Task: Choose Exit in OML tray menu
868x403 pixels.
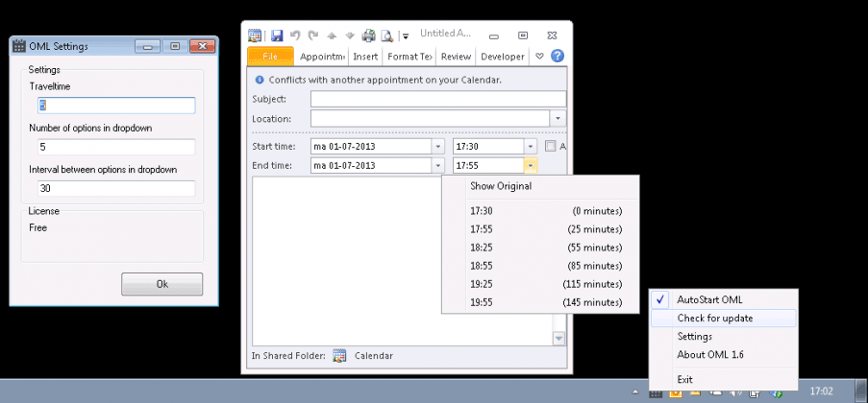Action: click(724, 379)
